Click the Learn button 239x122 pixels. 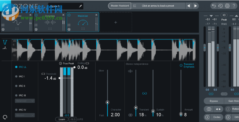click(x=62, y=119)
